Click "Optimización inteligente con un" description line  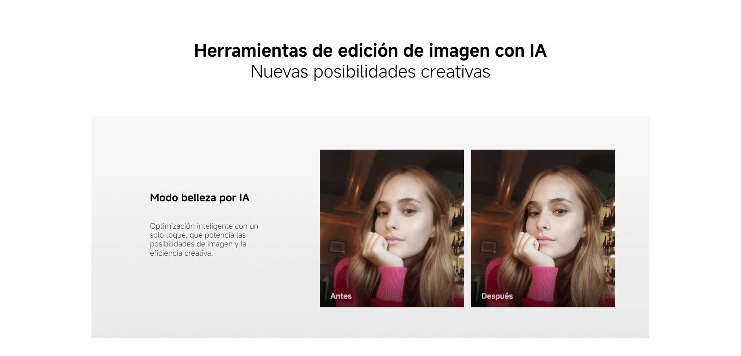204,226
